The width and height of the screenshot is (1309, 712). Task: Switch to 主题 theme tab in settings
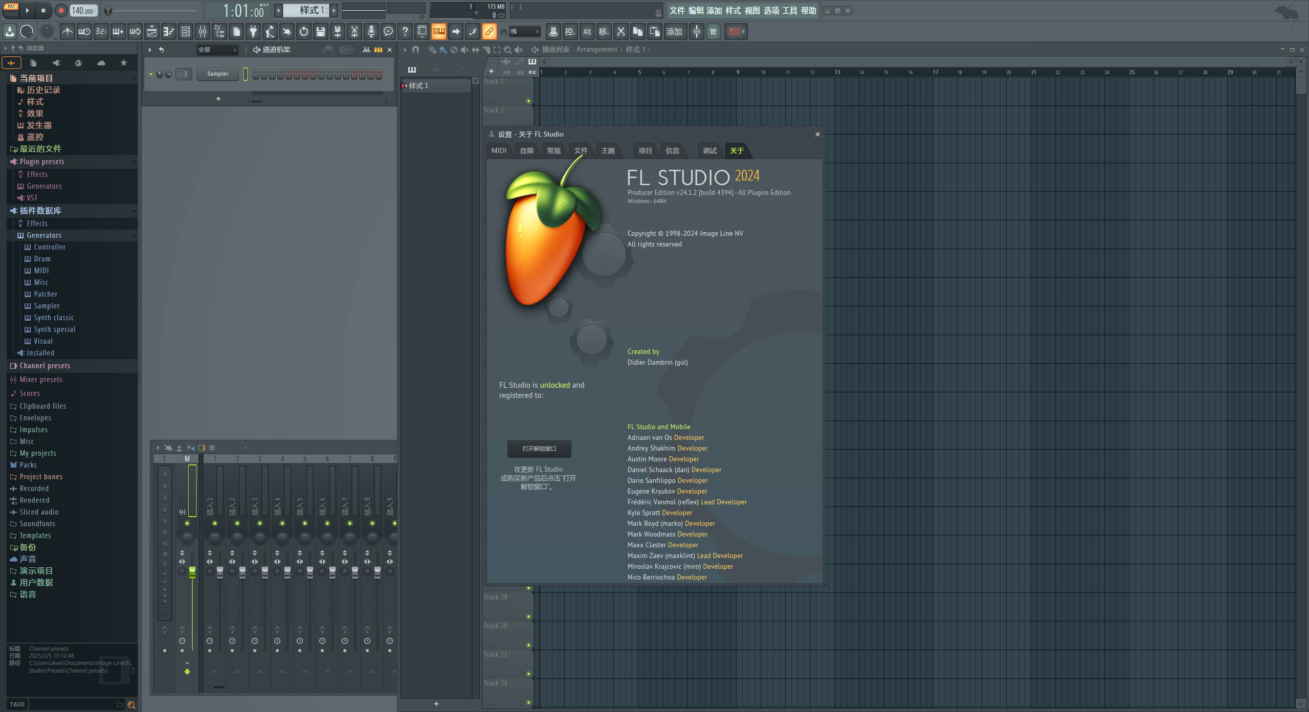pyautogui.click(x=608, y=150)
